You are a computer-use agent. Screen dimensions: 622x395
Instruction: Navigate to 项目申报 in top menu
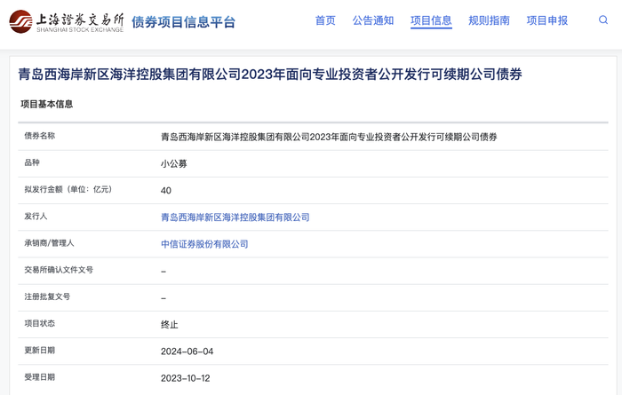click(546, 20)
